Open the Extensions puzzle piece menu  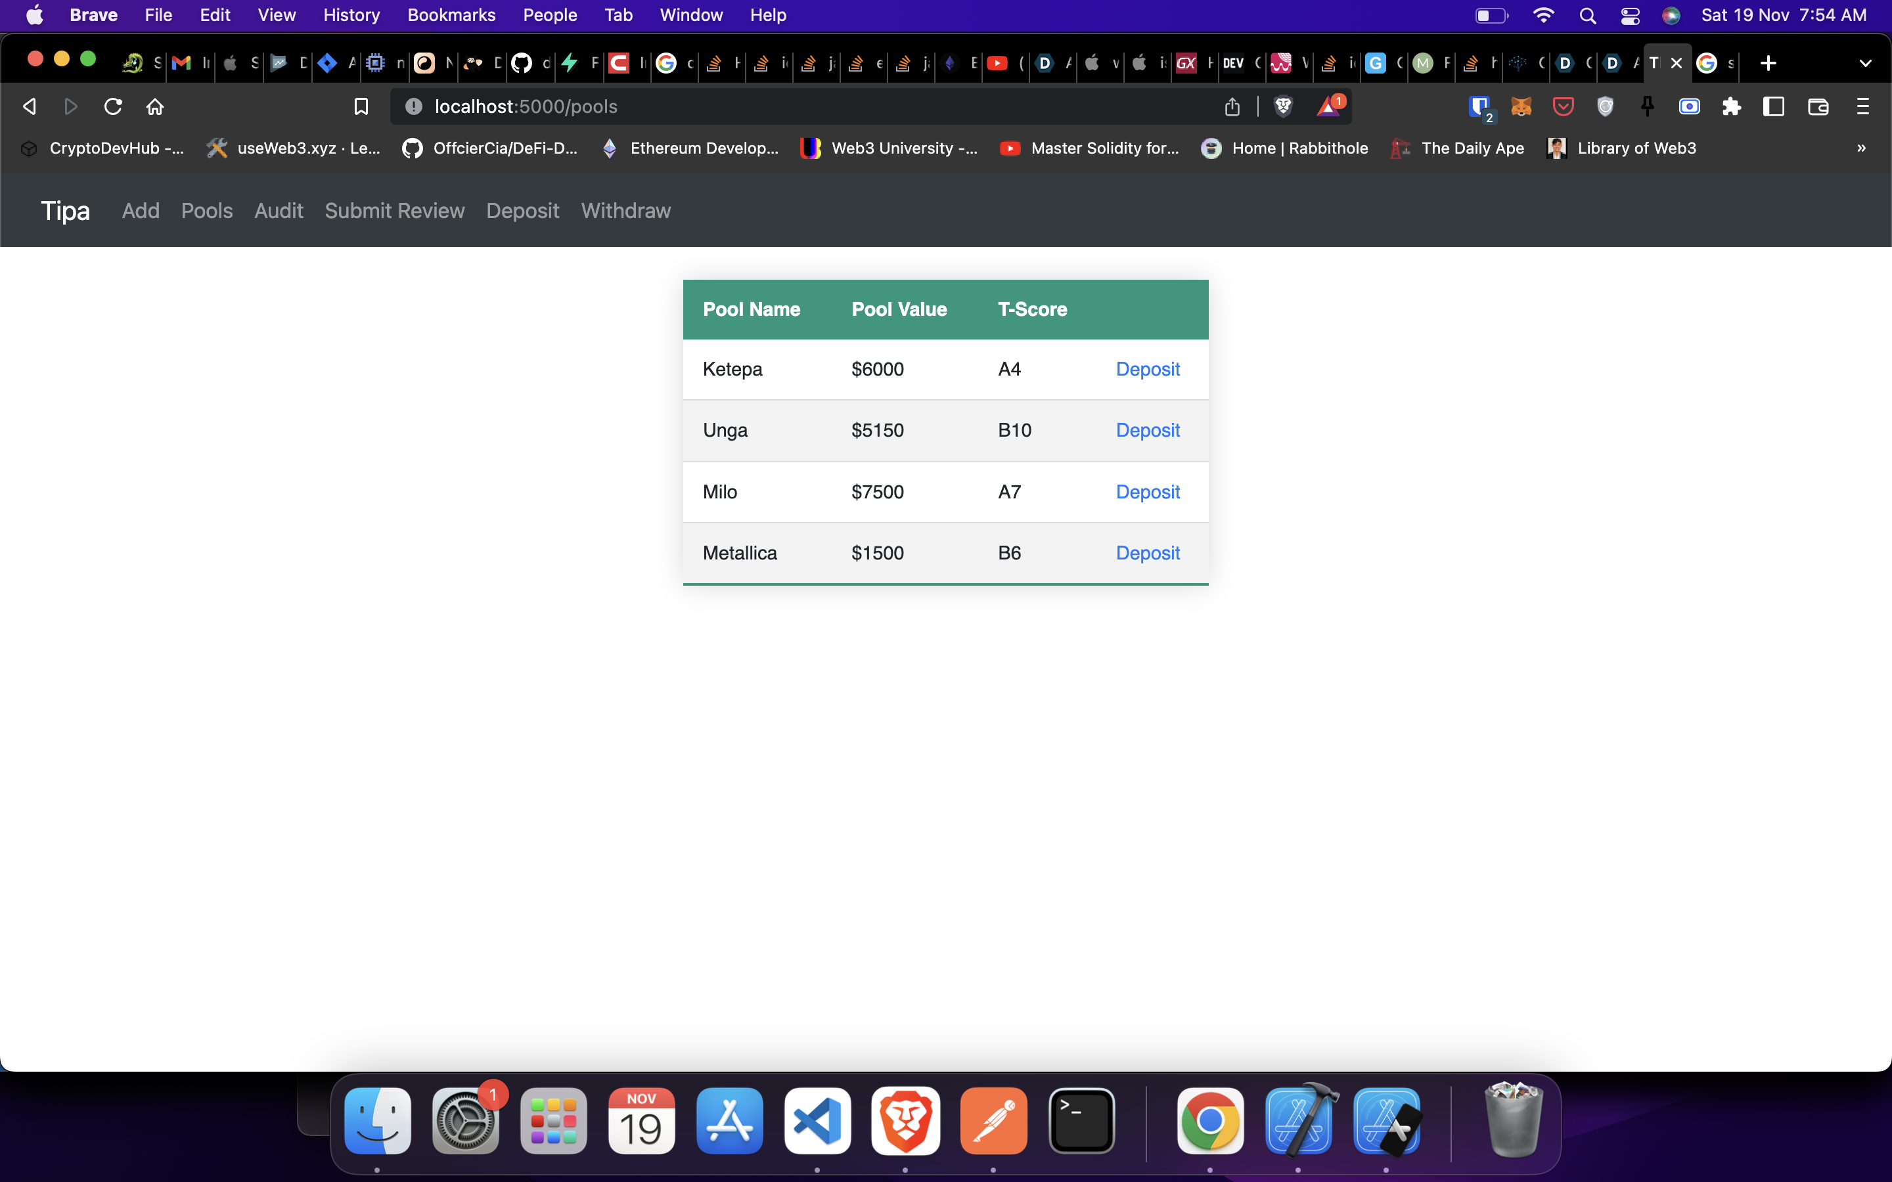1731,106
